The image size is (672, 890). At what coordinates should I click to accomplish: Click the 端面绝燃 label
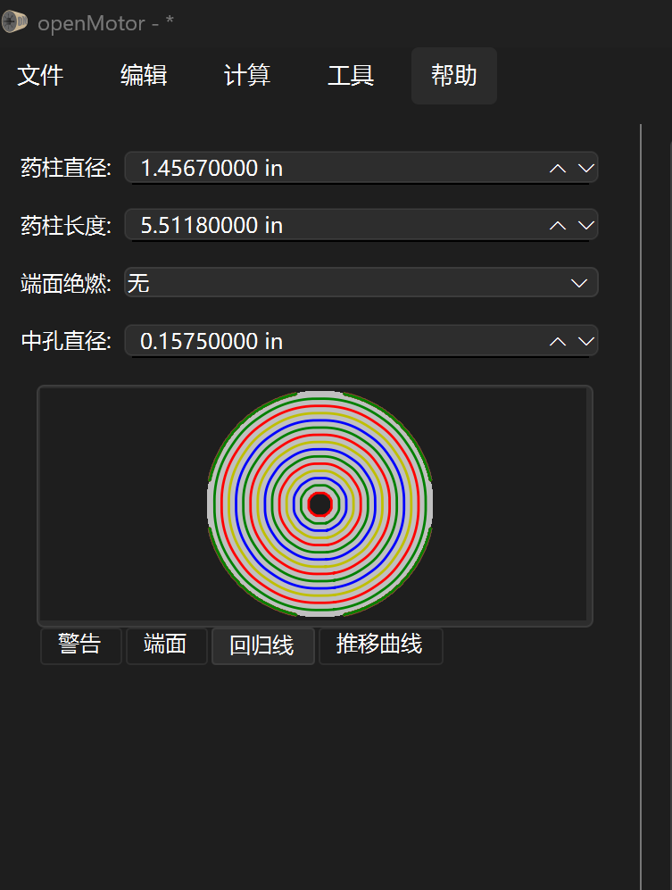(x=66, y=283)
